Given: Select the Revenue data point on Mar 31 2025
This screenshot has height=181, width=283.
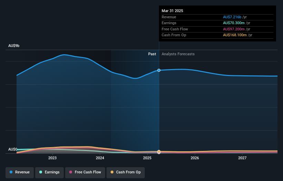Looking at the screenshot, I should [x=159, y=70].
